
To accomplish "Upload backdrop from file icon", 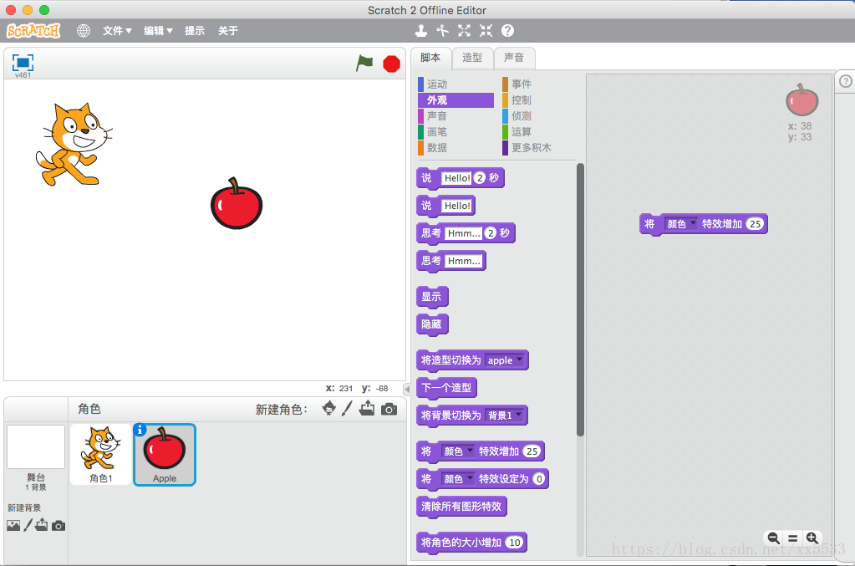I will coord(42,525).
